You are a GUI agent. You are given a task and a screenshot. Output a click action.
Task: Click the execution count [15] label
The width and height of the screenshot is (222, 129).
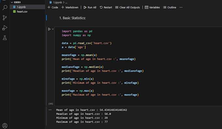[x=51, y=104]
